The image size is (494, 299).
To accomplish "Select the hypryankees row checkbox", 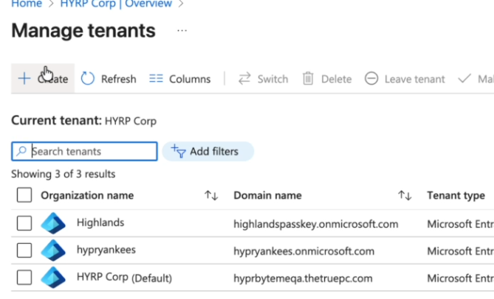I will pos(24,250).
